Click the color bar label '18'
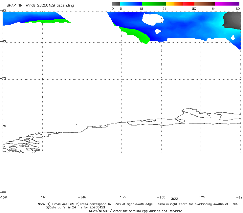The image size is (243, 213). [x=141, y=9]
